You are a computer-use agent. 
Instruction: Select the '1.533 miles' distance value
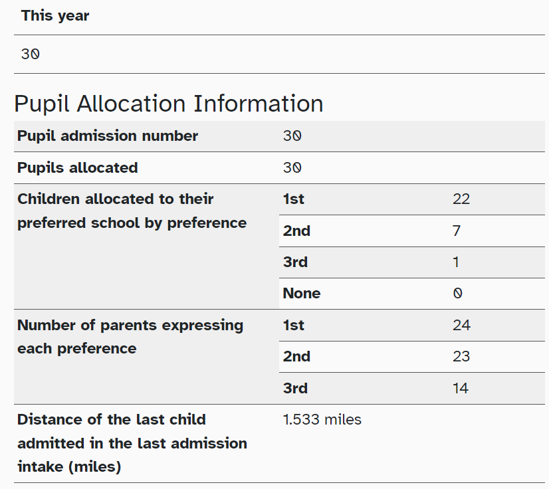322,420
